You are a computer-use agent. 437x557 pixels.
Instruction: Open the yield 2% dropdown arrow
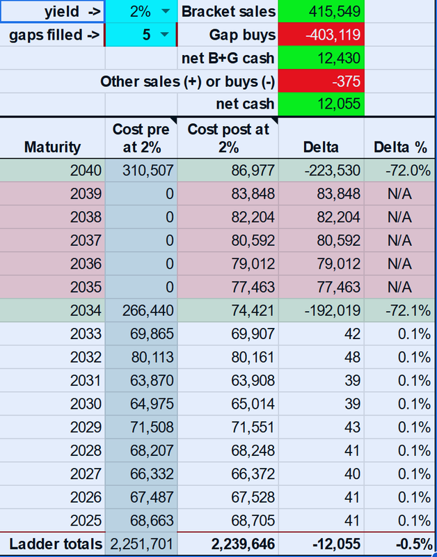click(164, 12)
